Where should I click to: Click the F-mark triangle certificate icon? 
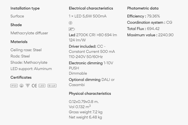[28, 86]
